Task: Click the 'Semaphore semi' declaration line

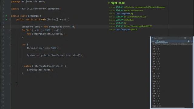Action: (48, 27)
